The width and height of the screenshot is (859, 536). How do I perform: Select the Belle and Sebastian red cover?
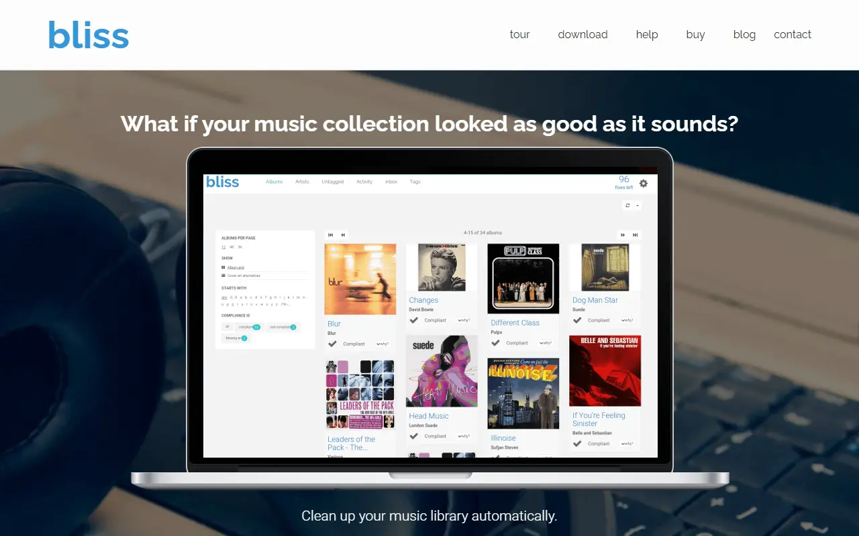click(x=605, y=371)
